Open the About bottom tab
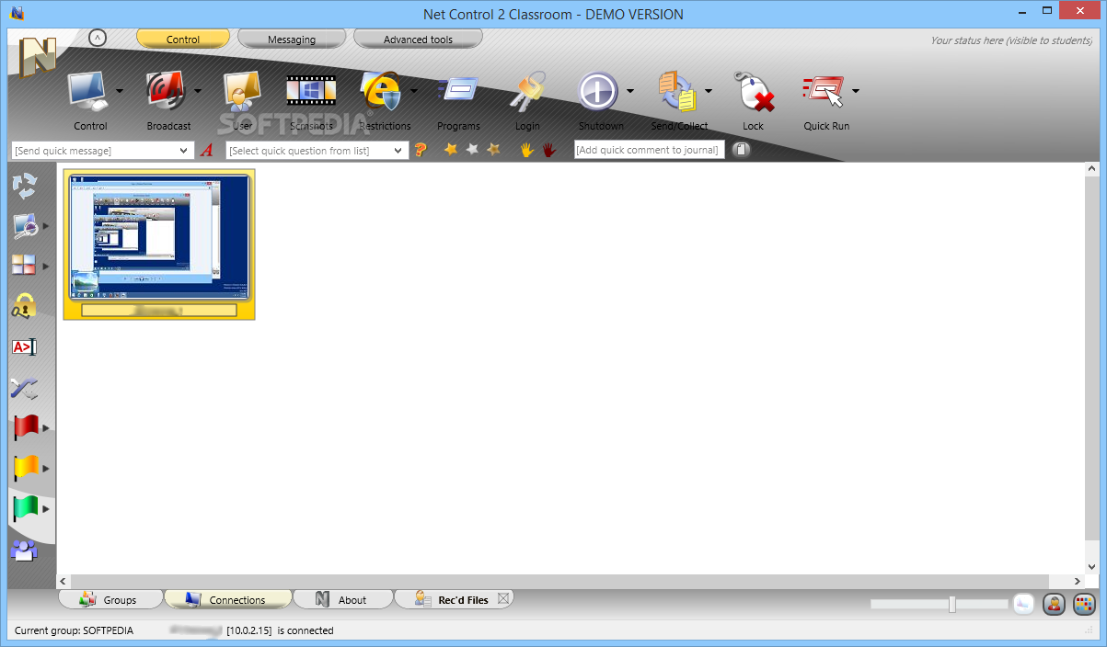This screenshot has height=647, width=1107. point(342,599)
